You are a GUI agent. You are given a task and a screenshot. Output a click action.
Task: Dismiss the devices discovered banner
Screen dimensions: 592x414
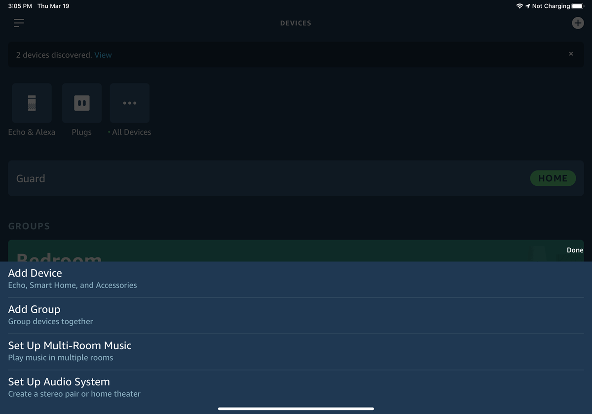571,54
